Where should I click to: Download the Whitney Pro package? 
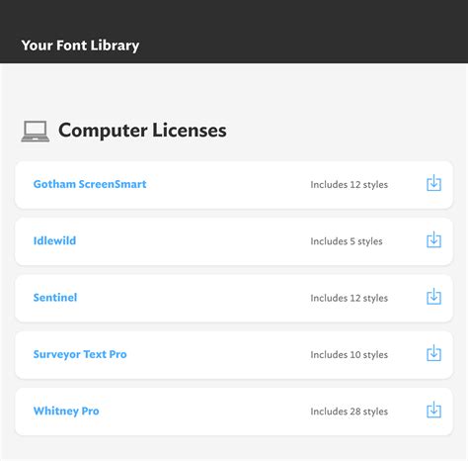pyautogui.click(x=433, y=410)
